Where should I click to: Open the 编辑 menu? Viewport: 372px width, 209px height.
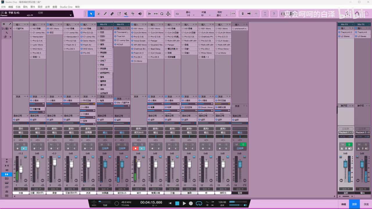[x=11, y=7]
